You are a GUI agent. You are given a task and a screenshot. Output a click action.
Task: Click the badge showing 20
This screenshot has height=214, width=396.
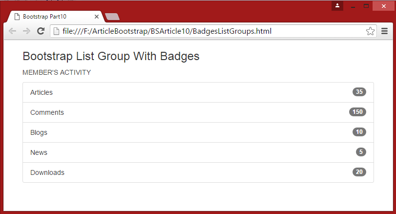(x=359, y=172)
